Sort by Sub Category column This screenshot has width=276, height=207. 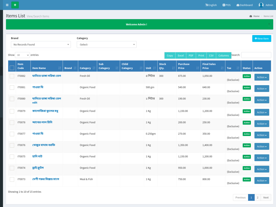pyautogui.click(x=108, y=66)
